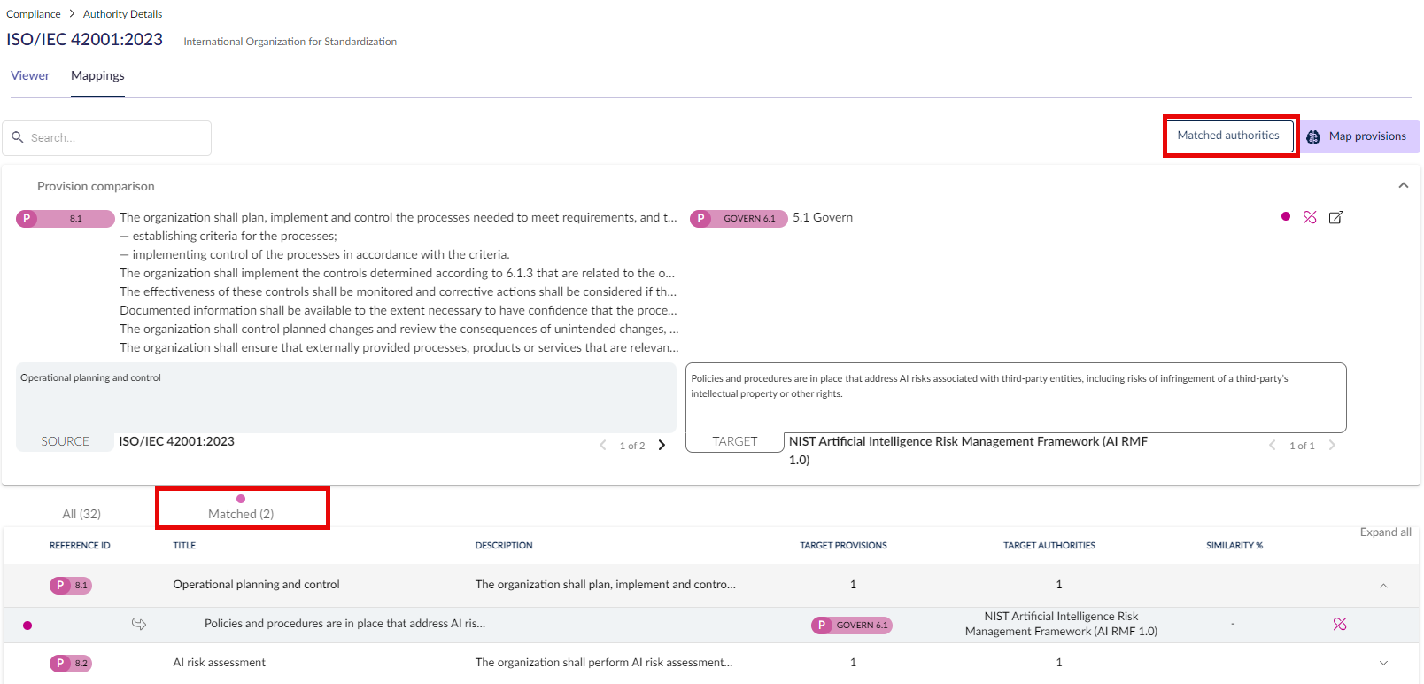Image resolution: width=1424 pixels, height=684 pixels.
Task: Open Matched authorities
Action: (x=1228, y=136)
